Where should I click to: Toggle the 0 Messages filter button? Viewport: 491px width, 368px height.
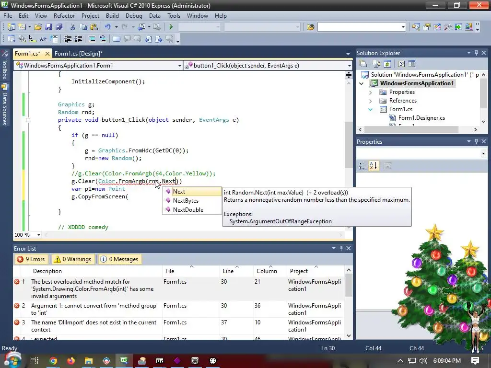119,259
